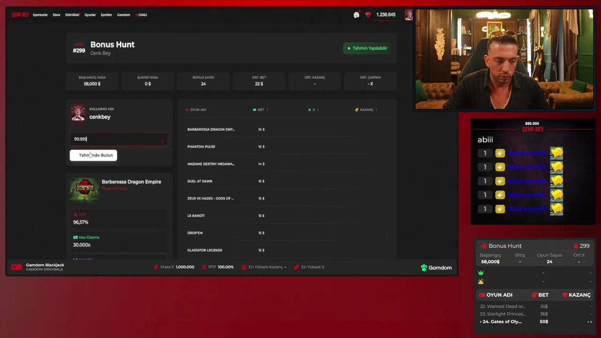Click the 14 $ bet value
Screen dimensions: 601x338
[262, 164]
